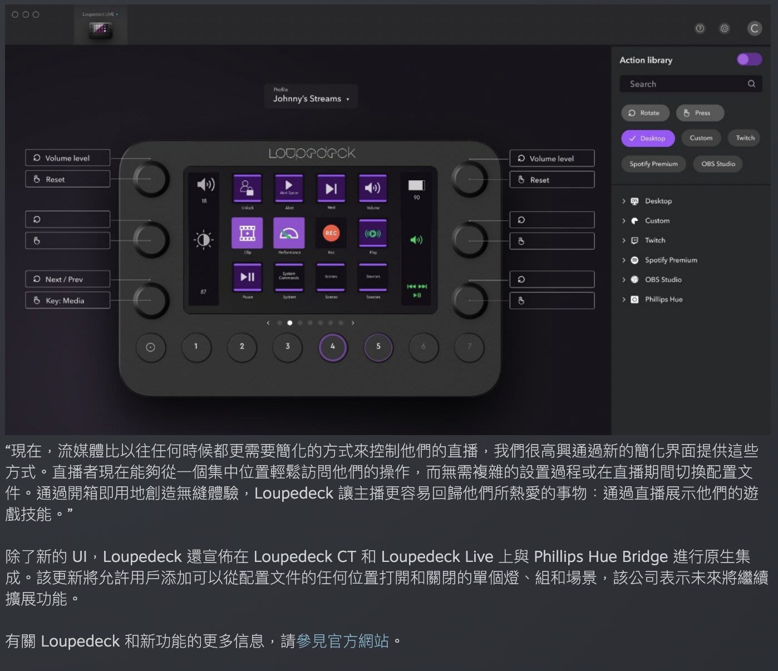This screenshot has width=778, height=671.
Task: Toggle the Twitch filter chip
Action: [745, 138]
